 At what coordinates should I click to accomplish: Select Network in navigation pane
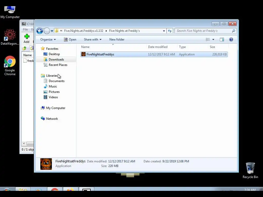tap(52, 119)
